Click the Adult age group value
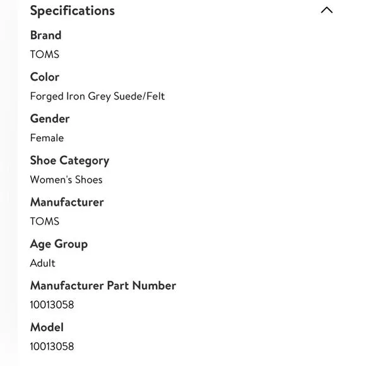This screenshot has width=366, height=366. coord(43,263)
